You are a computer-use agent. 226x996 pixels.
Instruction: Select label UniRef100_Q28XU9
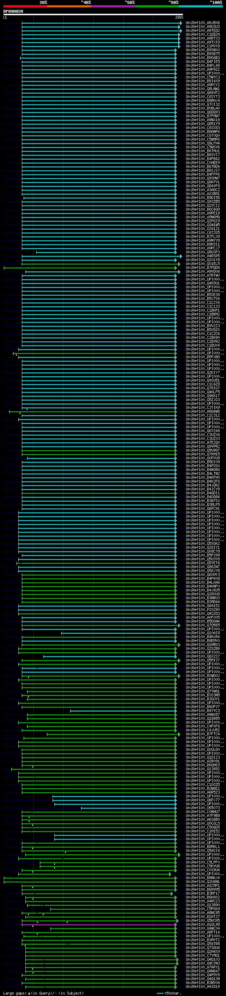coord(203,594)
